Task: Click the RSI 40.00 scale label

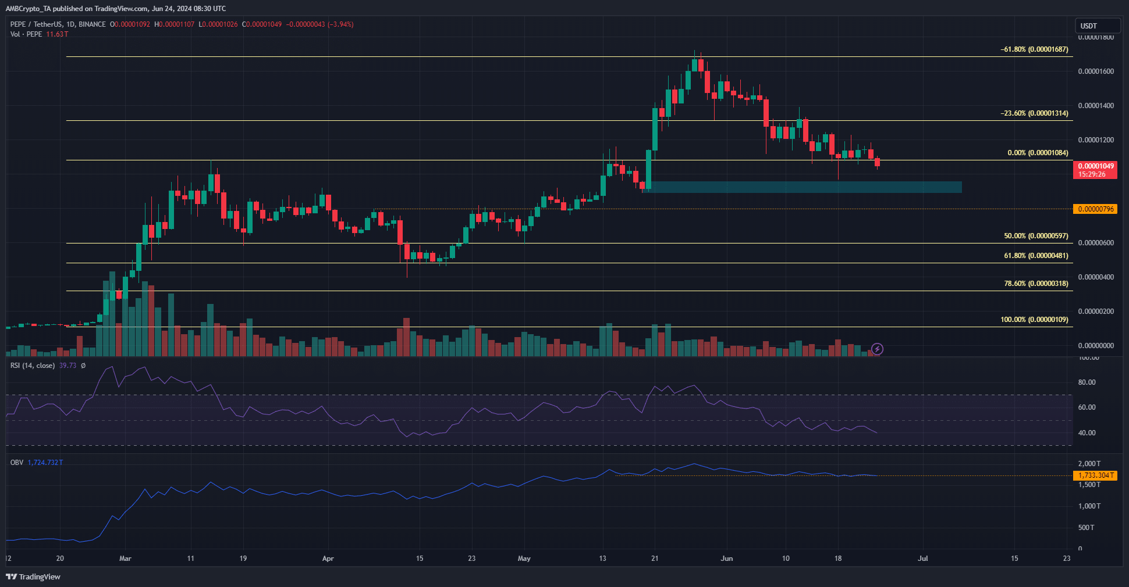Action: click(1087, 433)
